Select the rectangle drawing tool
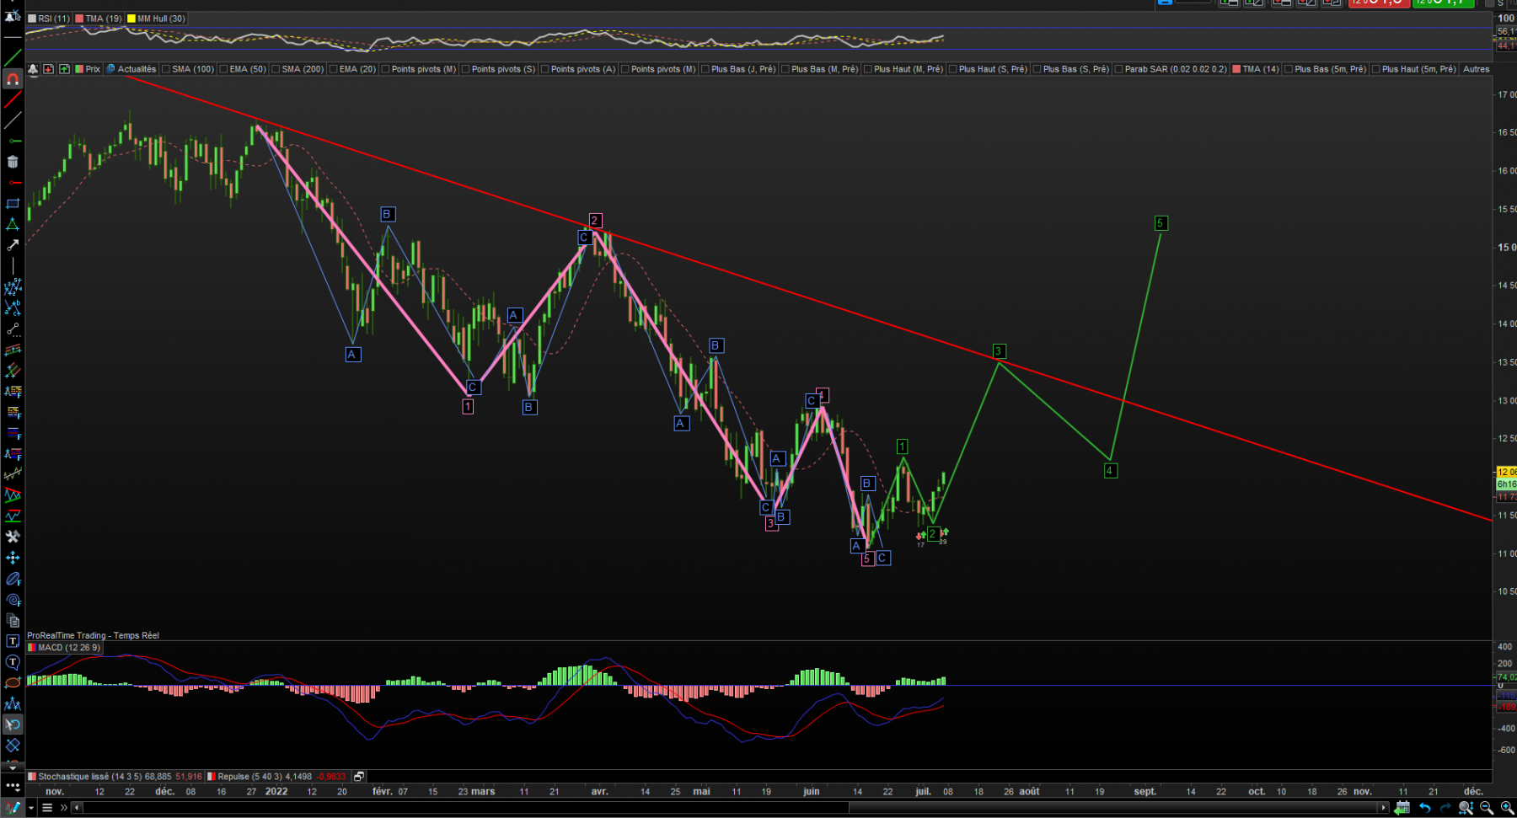 pyautogui.click(x=13, y=204)
